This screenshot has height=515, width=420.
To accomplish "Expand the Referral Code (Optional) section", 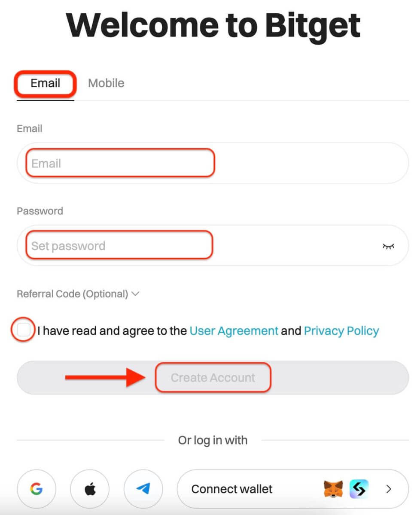I will [x=78, y=294].
